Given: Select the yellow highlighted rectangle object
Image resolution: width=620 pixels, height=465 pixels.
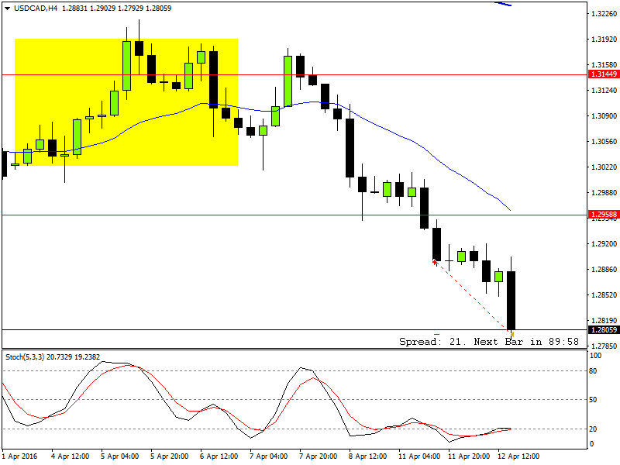Looking at the screenshot, I should tap(126, 102).
